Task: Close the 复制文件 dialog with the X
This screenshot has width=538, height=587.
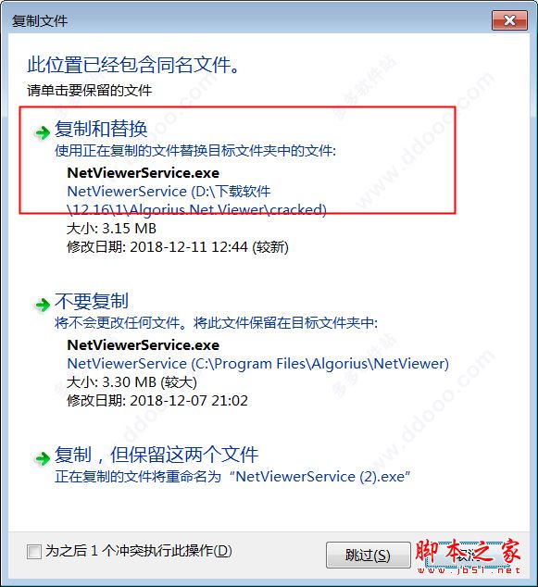Action: [x=509, y=20]
